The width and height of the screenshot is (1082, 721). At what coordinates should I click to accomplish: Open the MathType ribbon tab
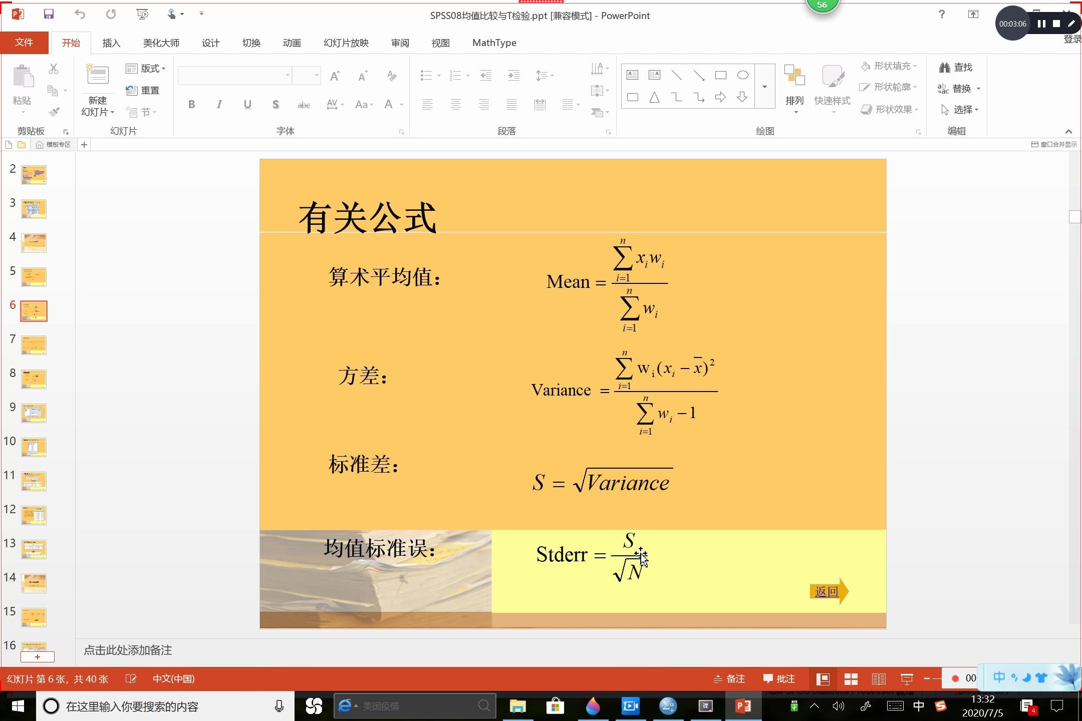point(493,43)
